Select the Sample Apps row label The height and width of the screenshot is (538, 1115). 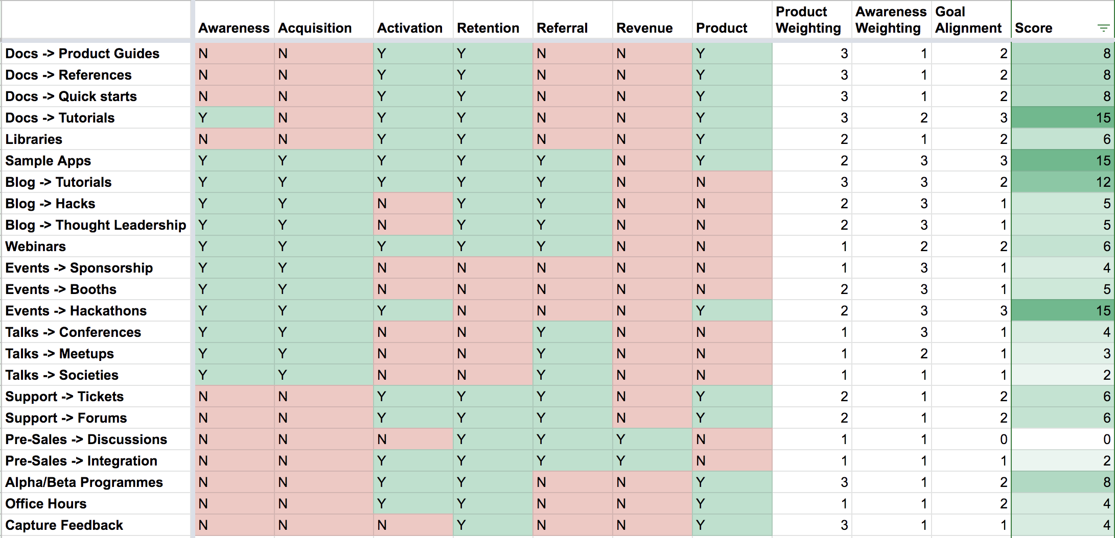[48, 161]
